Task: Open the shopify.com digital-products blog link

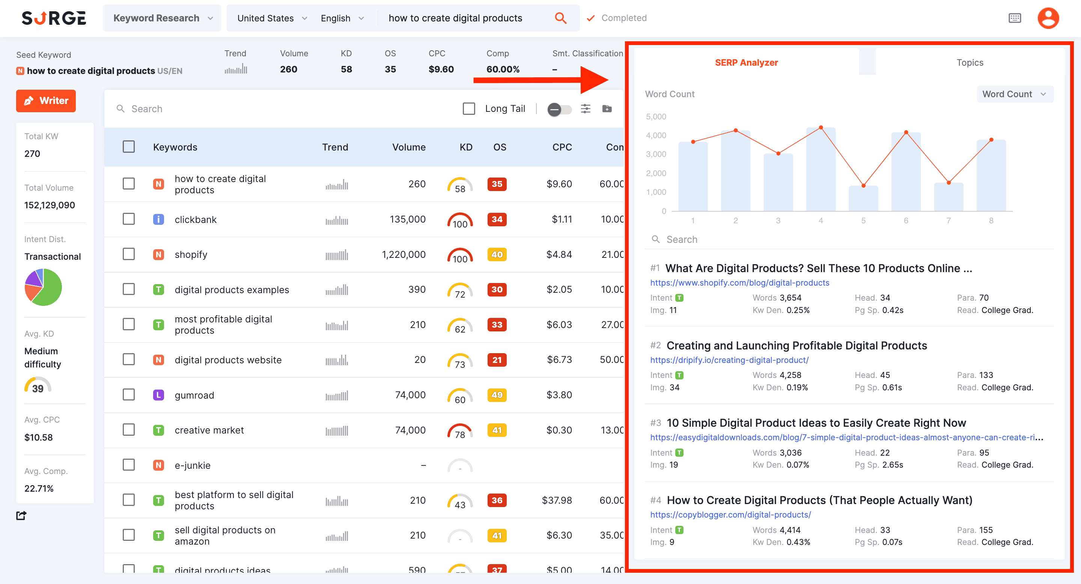Action: pos(739,283)
